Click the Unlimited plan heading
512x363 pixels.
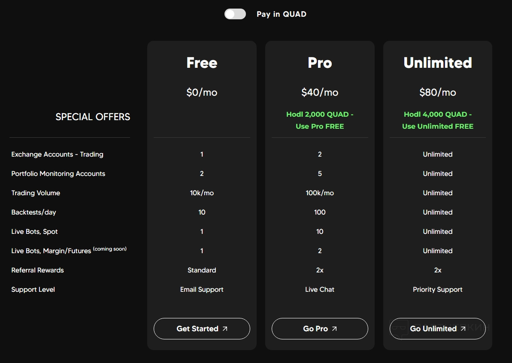pos(437,63)
